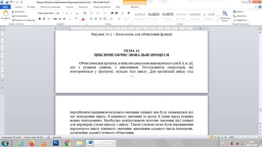This screenshot has height=147, width=262.
Task: Toggle Justify alignment
Action: pos(105,19)
